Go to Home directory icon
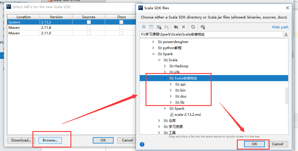 [x=144, y=27]
